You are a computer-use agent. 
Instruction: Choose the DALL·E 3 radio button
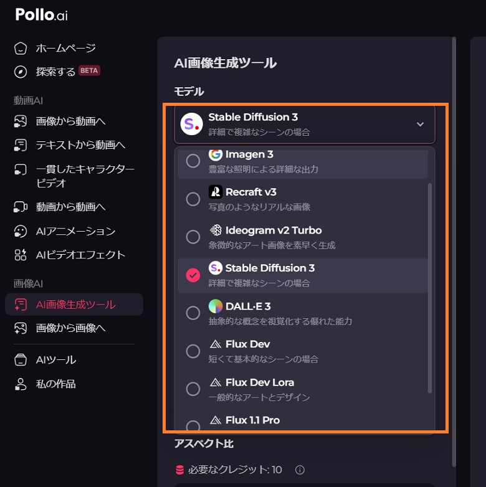[193, 313]
